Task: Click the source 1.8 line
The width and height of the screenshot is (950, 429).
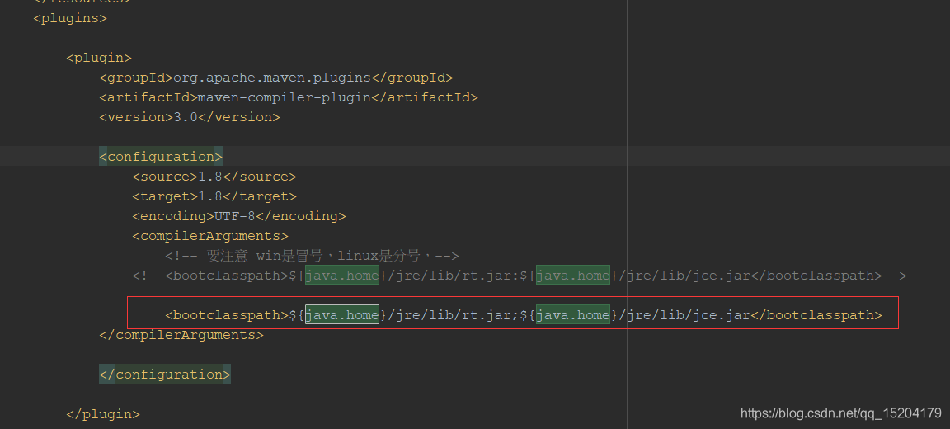Action: coord(214,177)
